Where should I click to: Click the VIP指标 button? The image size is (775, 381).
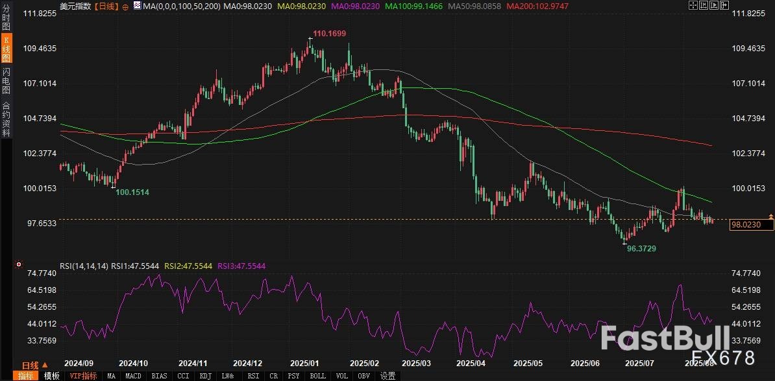tap(83, 376)
